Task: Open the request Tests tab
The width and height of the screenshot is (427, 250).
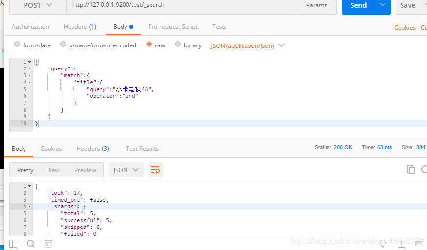Action: point(219,27)
